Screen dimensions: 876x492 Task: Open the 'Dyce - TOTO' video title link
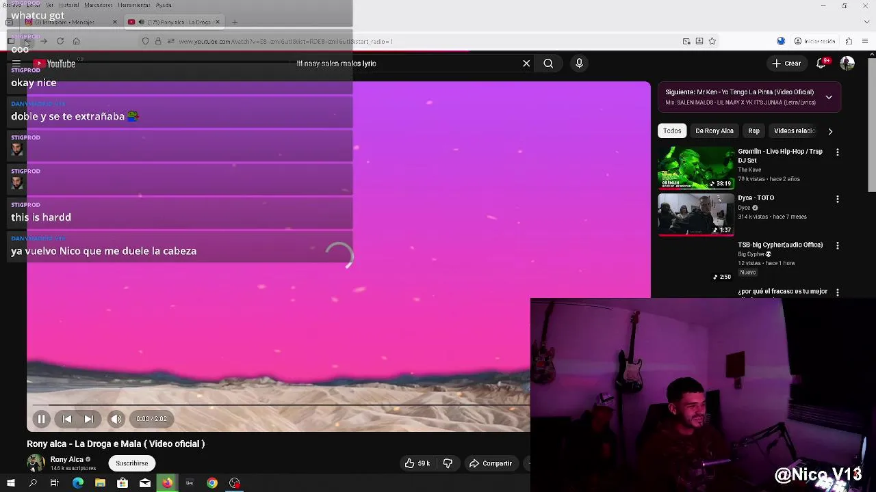(756, 198)
